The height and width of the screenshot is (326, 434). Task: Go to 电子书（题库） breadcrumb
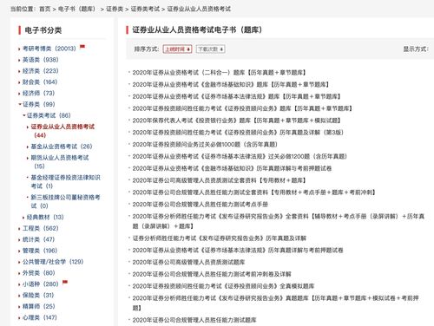tap(76, 9)
